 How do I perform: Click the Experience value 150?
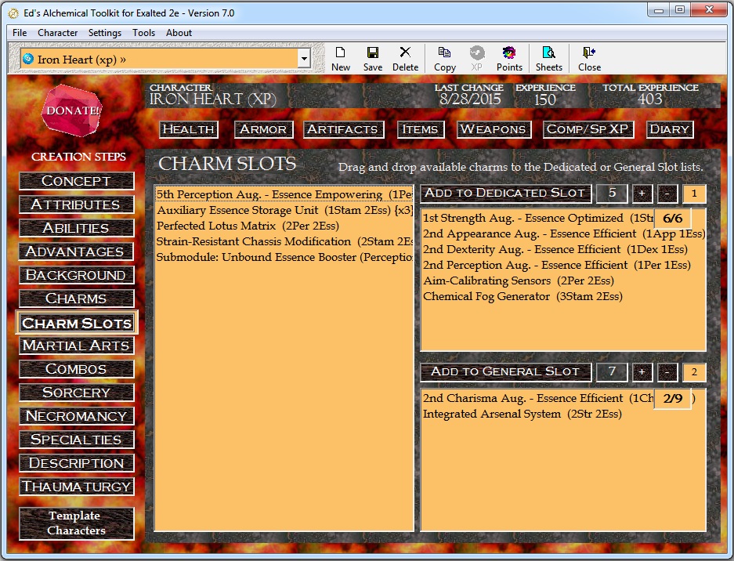pyautogui.click(x=545, y=100)
